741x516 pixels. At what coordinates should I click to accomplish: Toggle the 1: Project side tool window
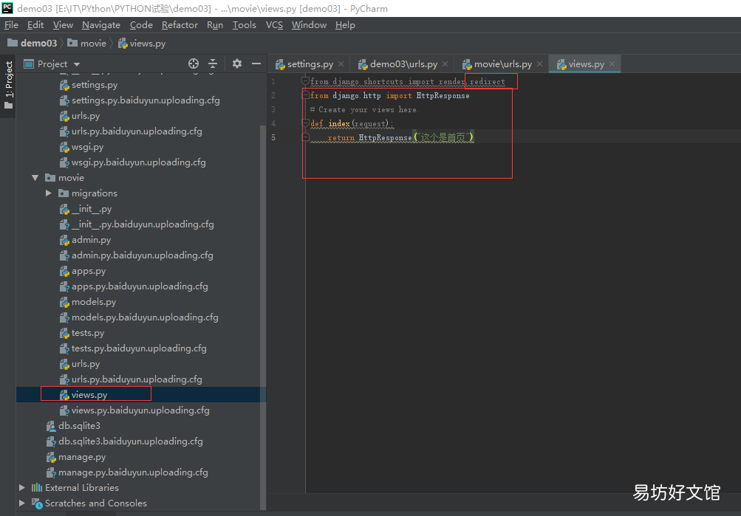9,84
